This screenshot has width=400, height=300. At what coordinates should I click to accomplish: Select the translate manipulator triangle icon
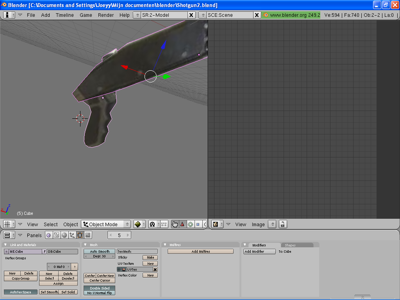pyautogui.click(x=182, y=224)
